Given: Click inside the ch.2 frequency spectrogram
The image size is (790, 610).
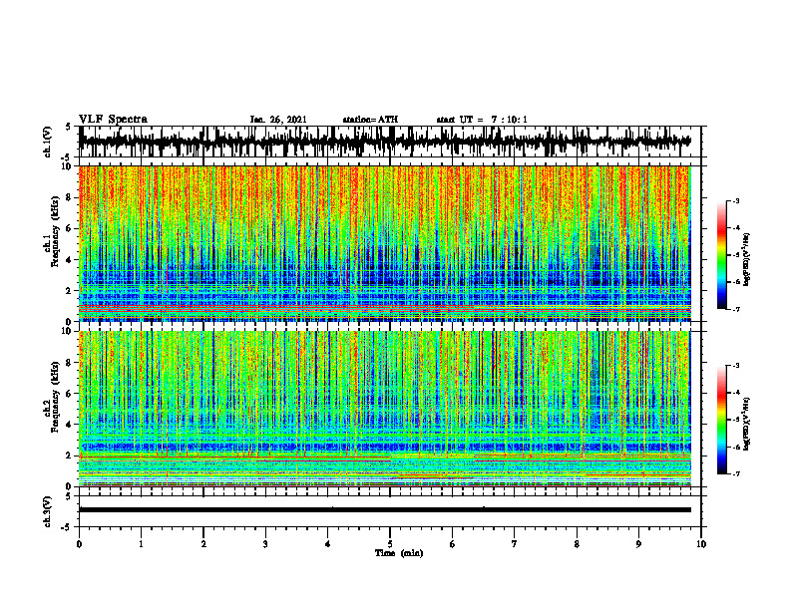Looking at the screenshot, I should (385, 409).
